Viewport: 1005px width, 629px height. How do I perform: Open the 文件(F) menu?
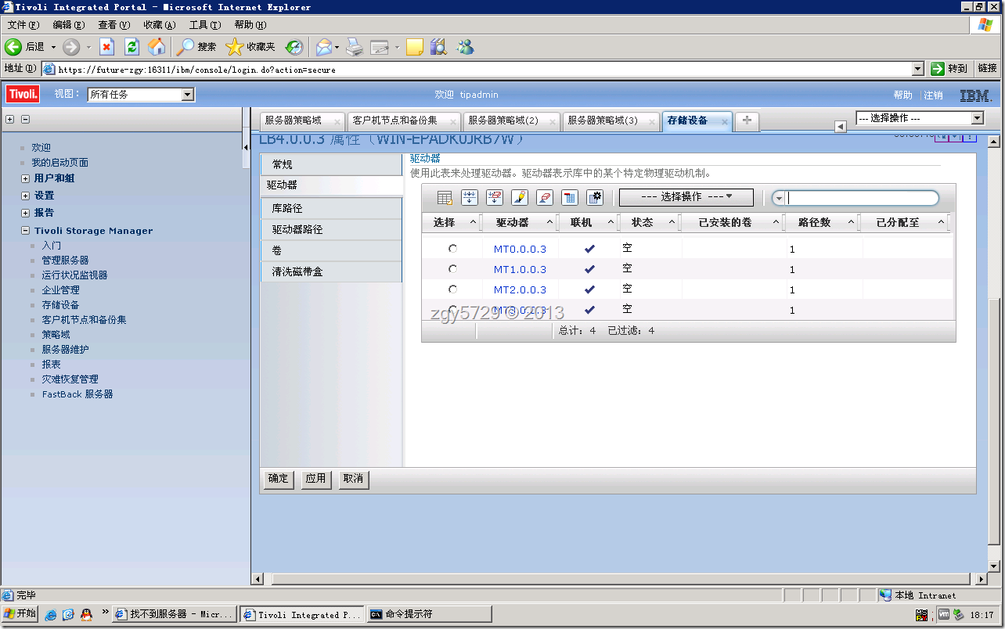click(x=23, y=25)
